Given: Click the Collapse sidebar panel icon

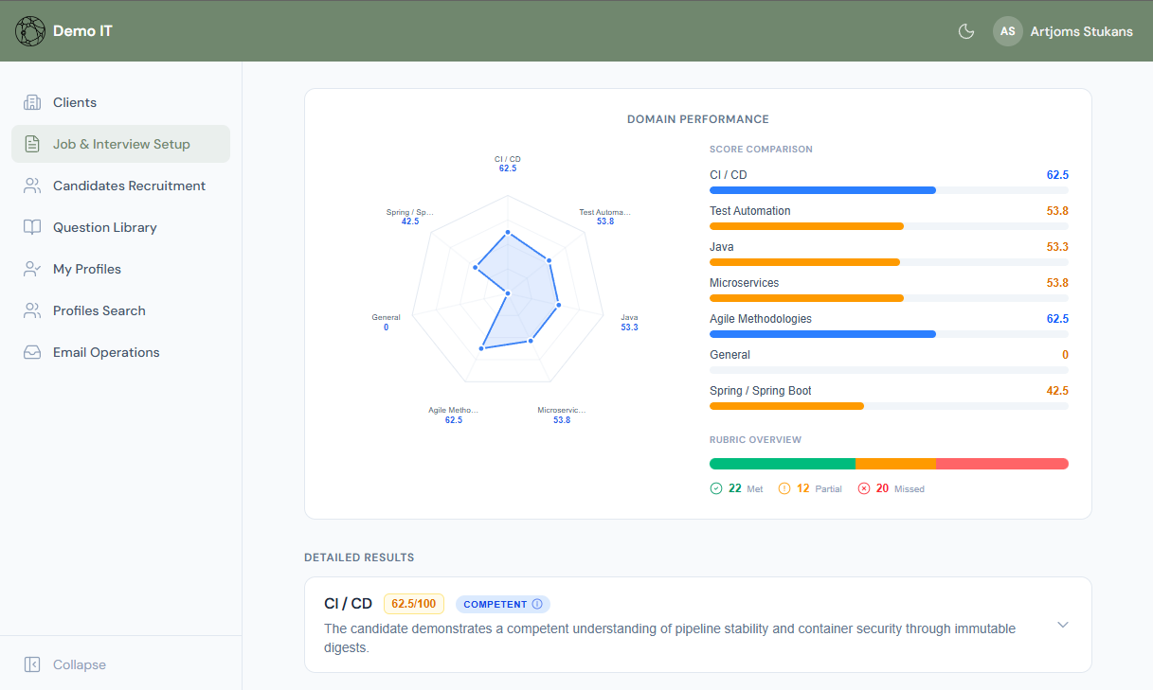Looking at the screenshot, I should click(x=32, y=664).
